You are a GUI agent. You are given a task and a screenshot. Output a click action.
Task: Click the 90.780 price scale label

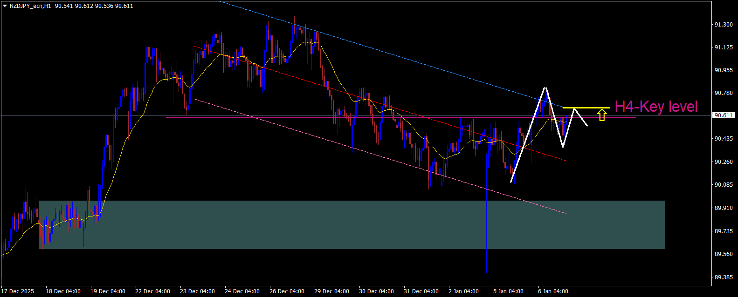724,93
